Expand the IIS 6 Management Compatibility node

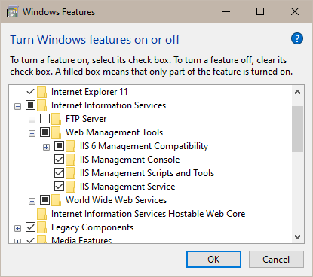[x=46, y=148]
